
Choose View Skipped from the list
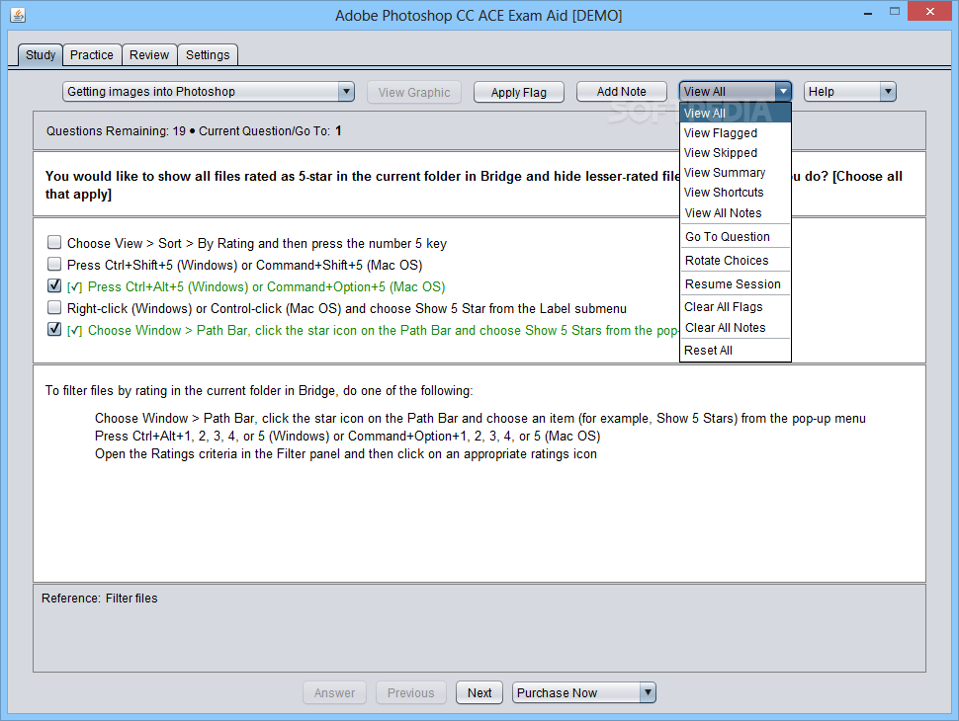point(736,153)
